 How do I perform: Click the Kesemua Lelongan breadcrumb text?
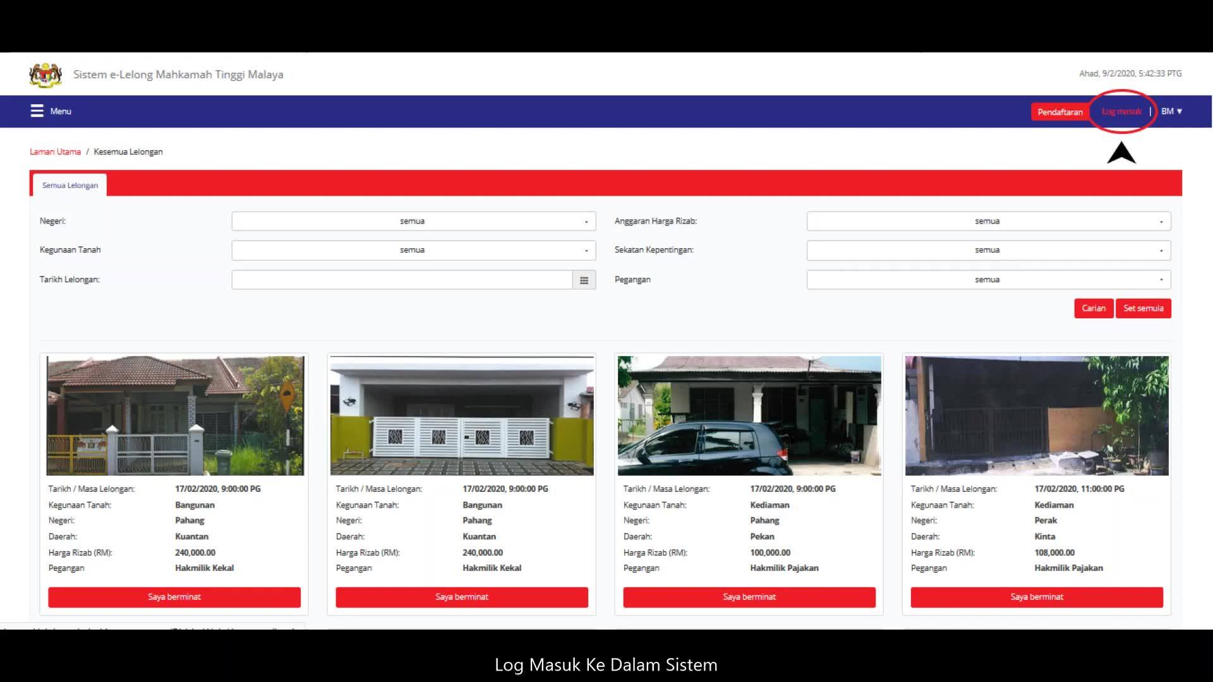point(128,152)
